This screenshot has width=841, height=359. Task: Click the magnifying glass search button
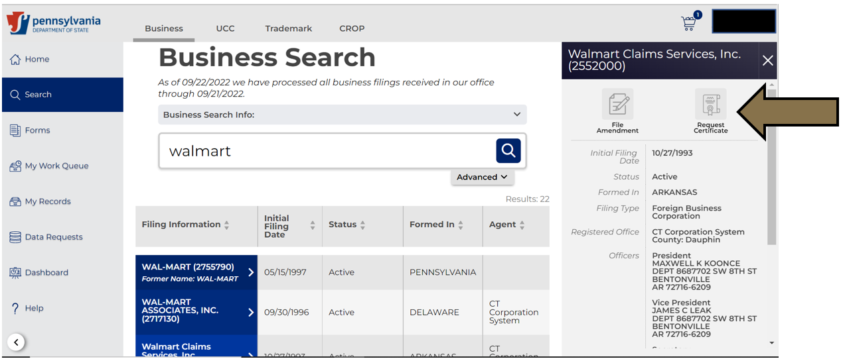[508, 151]
